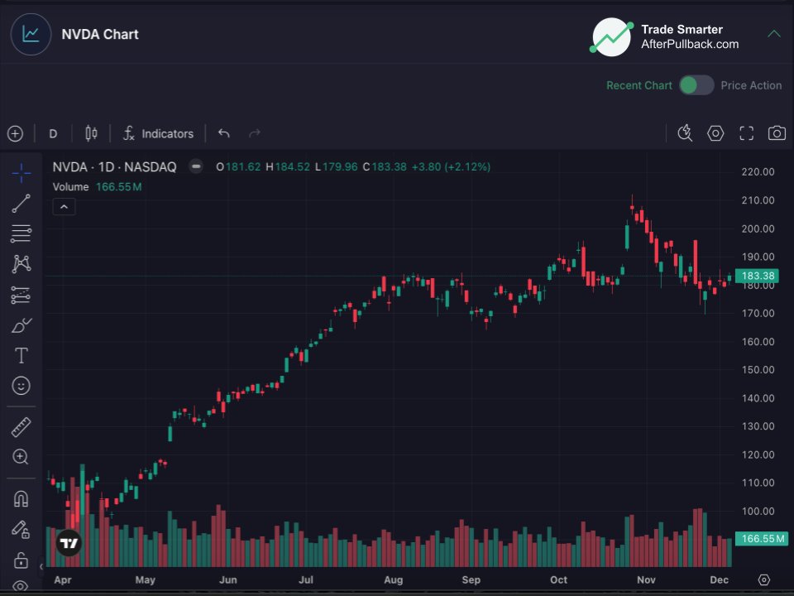Screen dimensions: 794x596
Task: Click the NVDA Chart title text
Action: tap(100, 35)
